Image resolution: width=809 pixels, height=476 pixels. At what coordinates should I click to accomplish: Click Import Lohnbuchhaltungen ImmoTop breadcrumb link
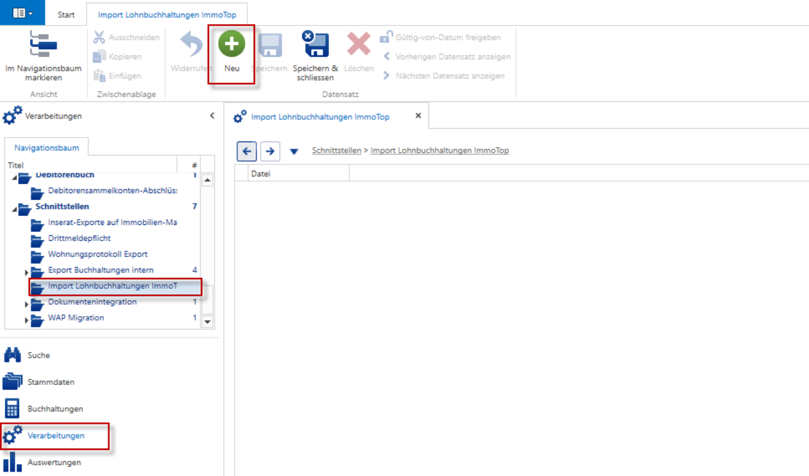click(440, 151)
